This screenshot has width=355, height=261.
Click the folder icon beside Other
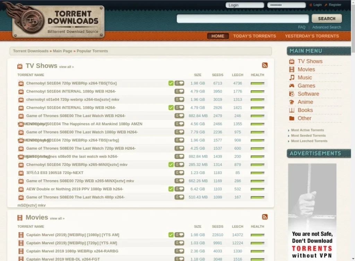pyautogui.click(x=292, y=118)
